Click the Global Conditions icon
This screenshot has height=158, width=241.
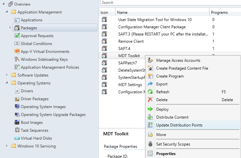pyautogui.click(x=17, y=44)
